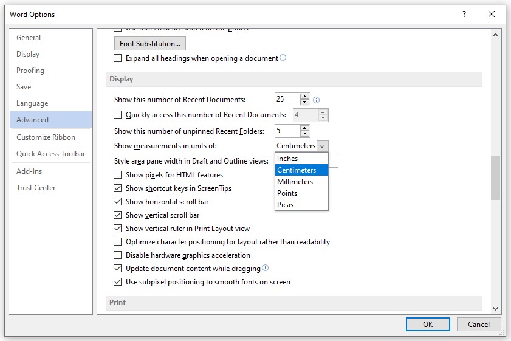Go to Proofing options
The image size is (511, 341).
click(x=50, y=71)
